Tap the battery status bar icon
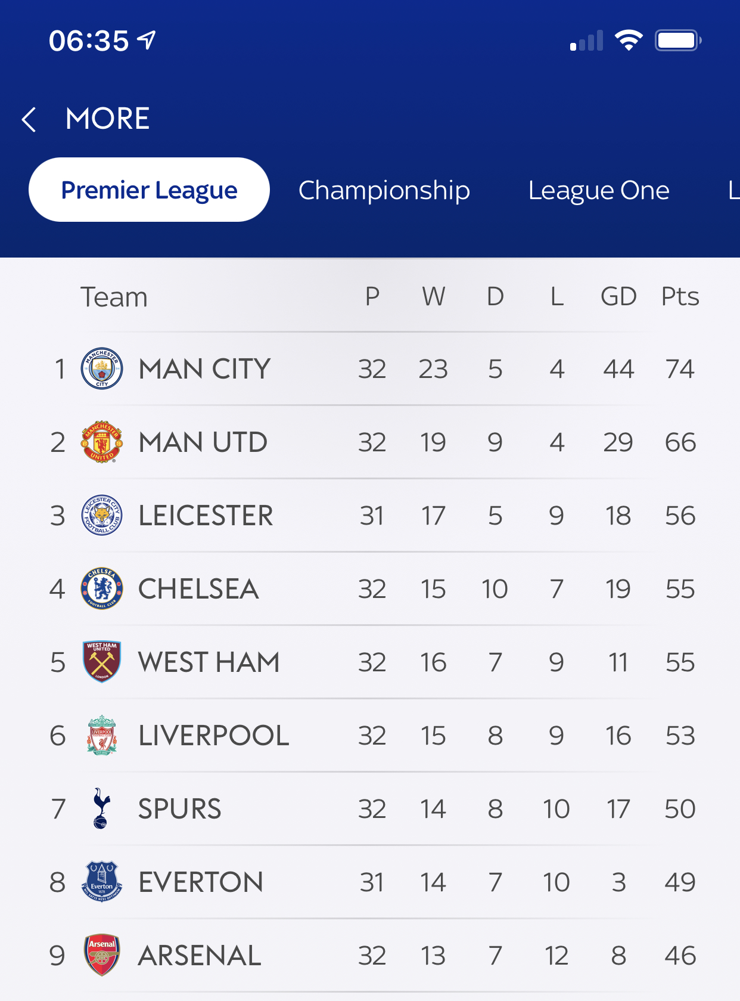Viewport: 740px width, 1001px height. click(678, 41)
